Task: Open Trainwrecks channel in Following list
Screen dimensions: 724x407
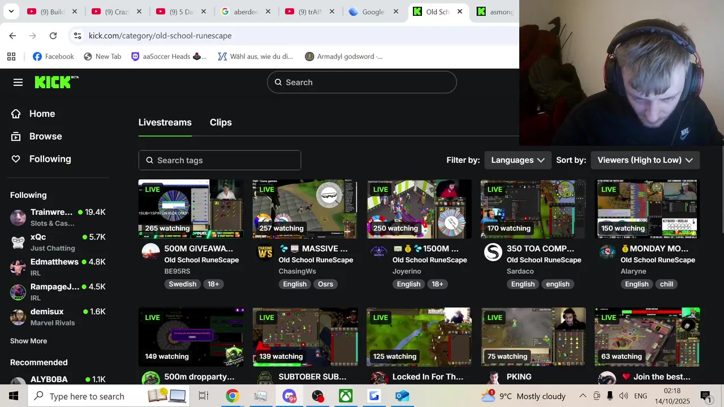Action: point(58,217)
